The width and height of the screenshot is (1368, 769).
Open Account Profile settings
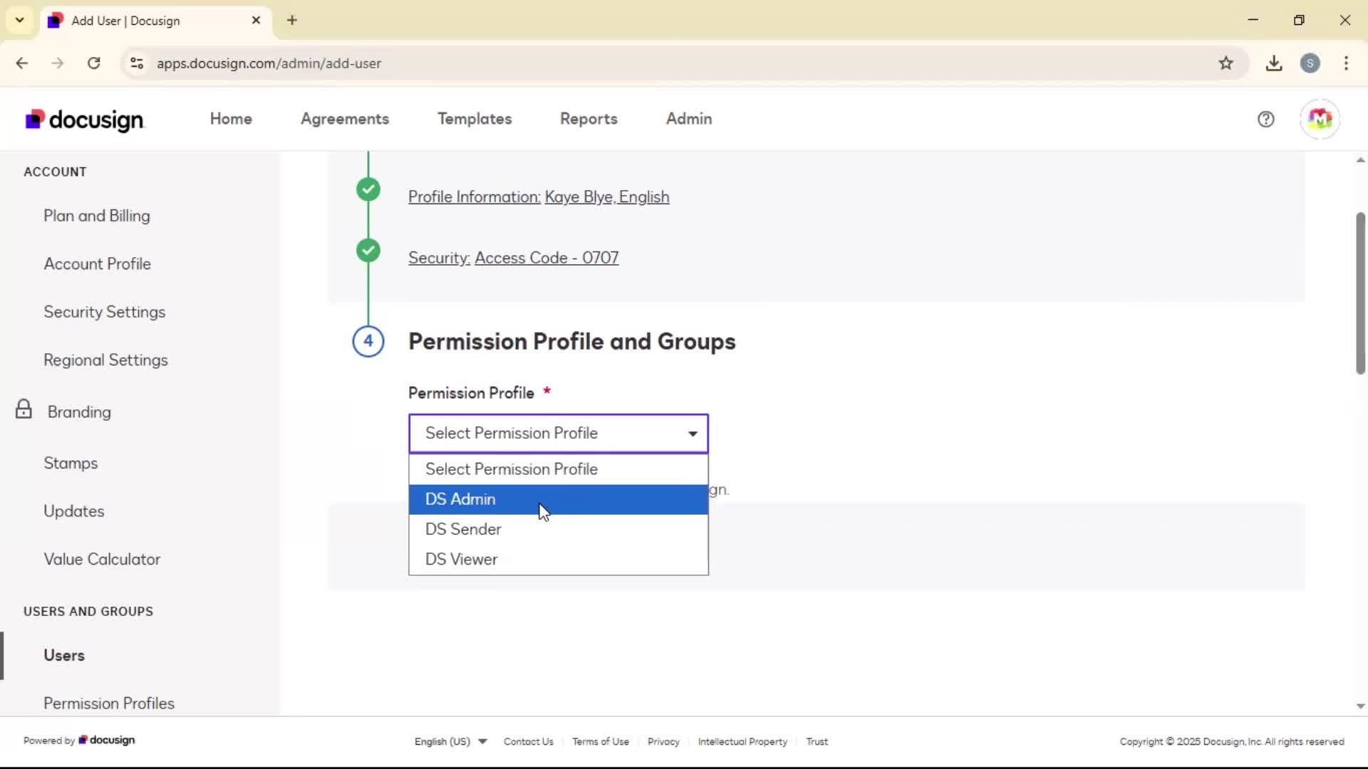point(98,264)
